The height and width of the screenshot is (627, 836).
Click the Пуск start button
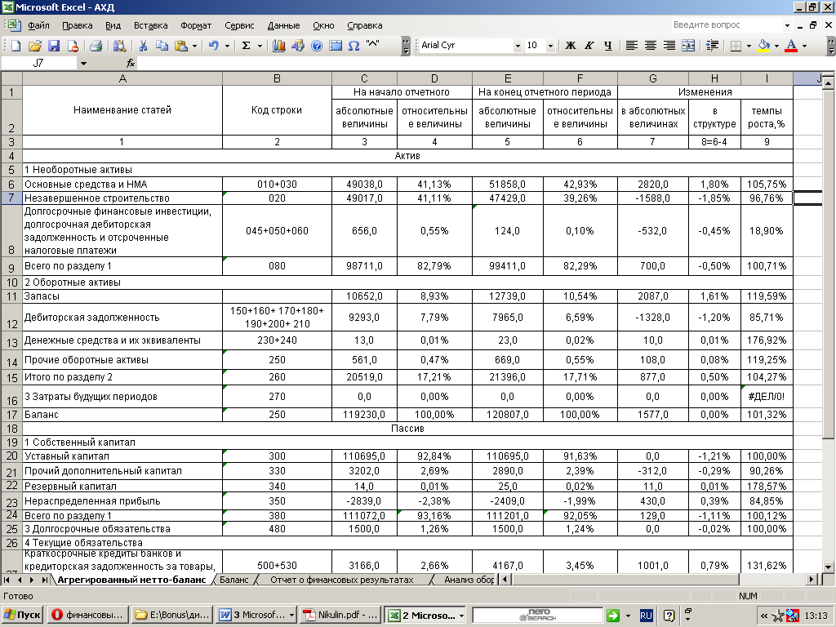coord(22,615)
